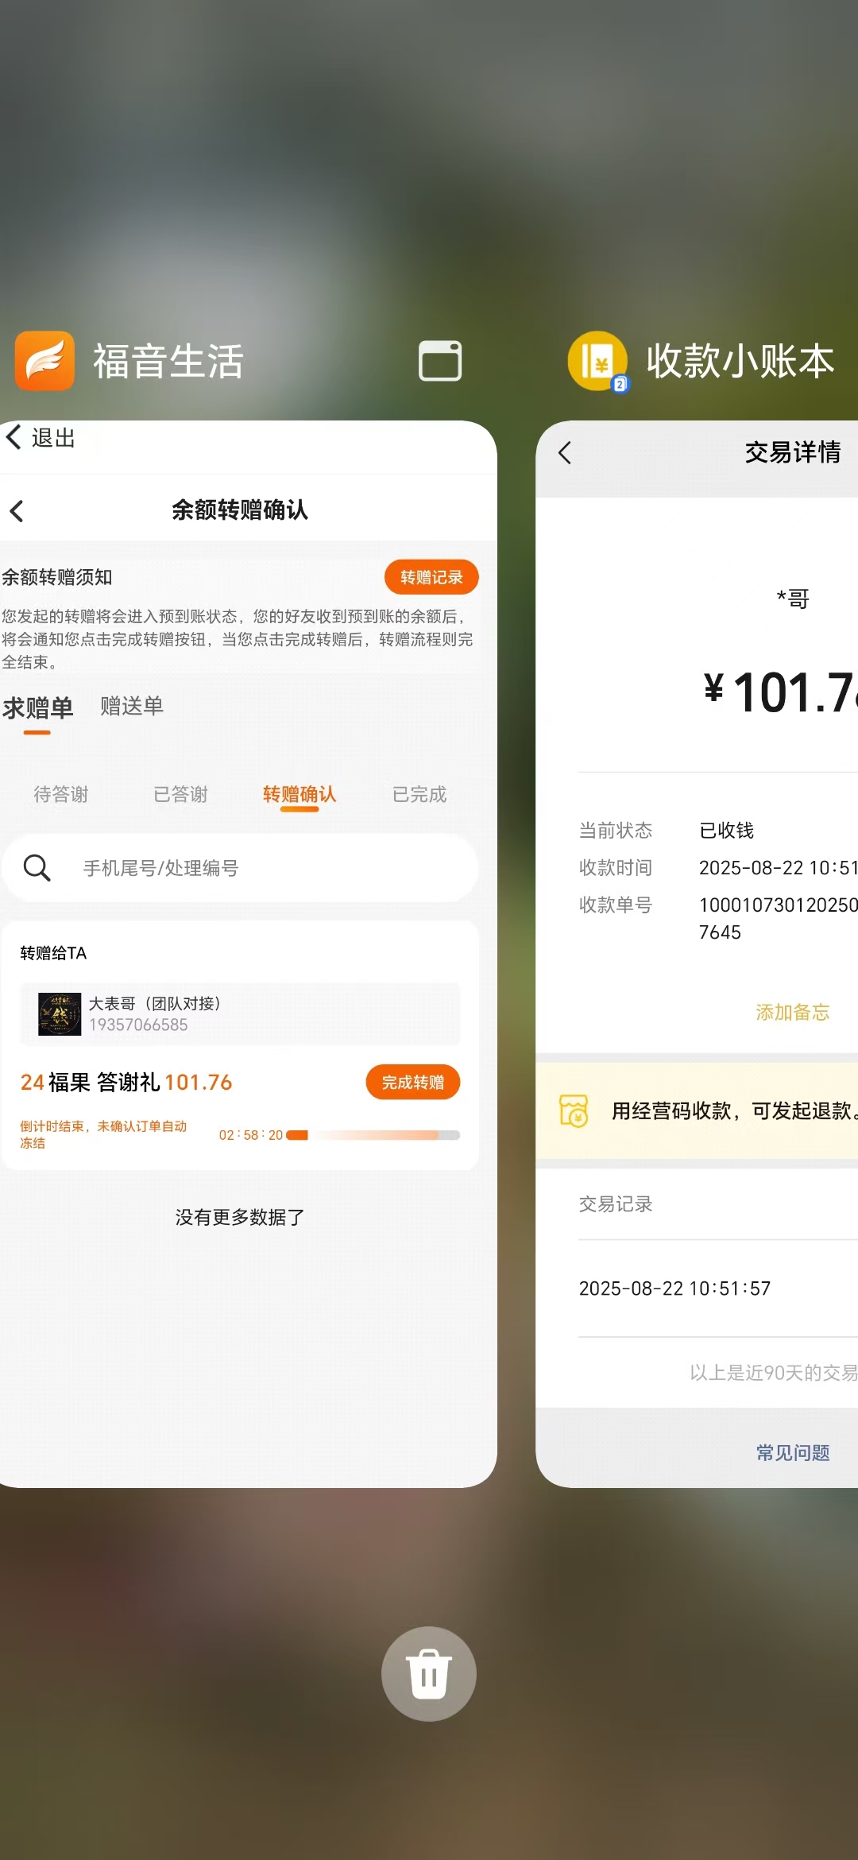The image size is (858, 1860).
Task: Switch to 求赠单 tab
Action: click(37, 707)
